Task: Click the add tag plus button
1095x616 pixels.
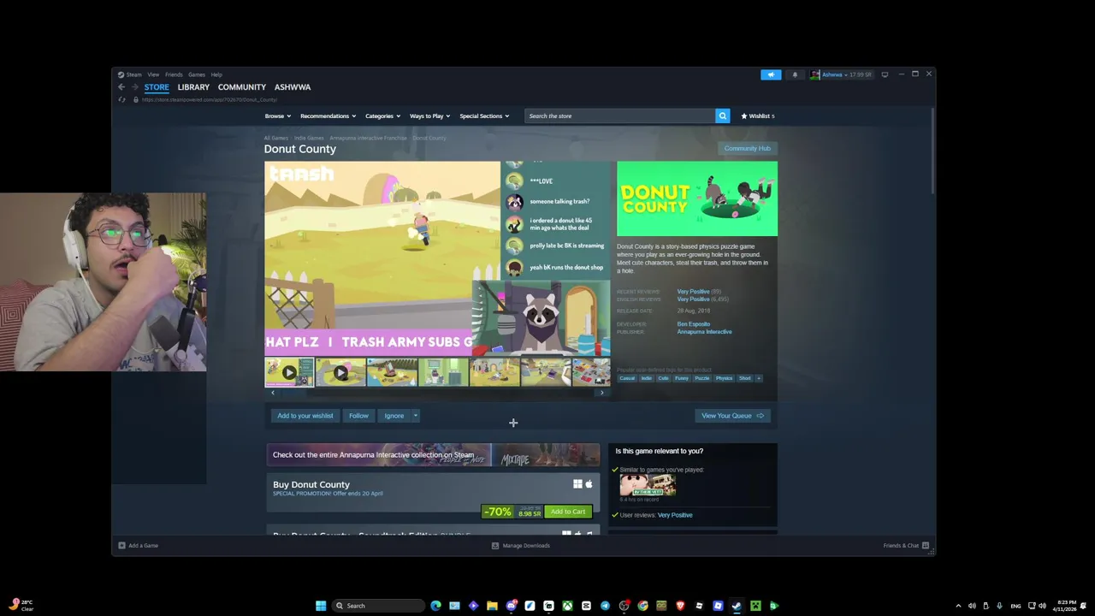Action: click(x=758, y=378)
